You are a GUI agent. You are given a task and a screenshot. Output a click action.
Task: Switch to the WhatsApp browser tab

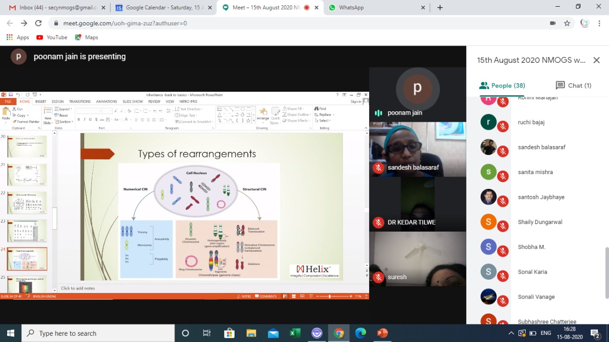tap(376, 8)
